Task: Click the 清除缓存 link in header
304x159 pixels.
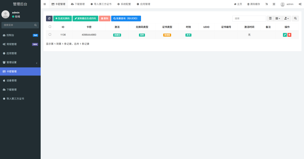Action: tap(254, 4)
